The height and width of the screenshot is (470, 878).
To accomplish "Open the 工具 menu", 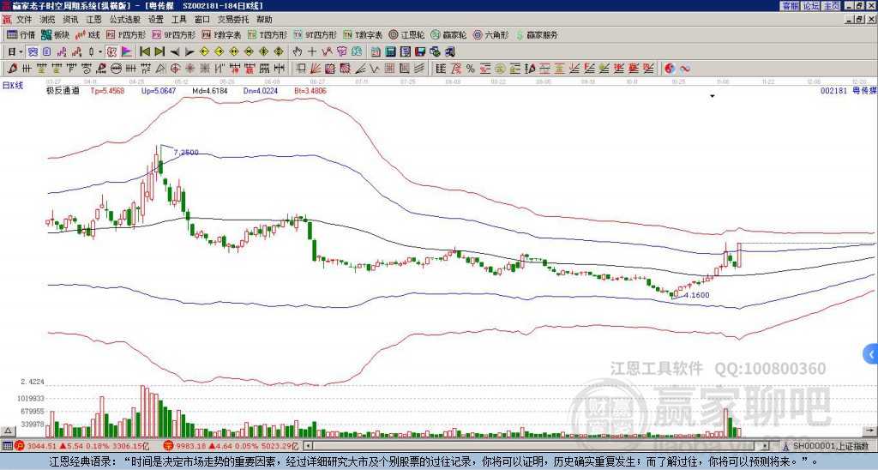I will pos(178,20).
